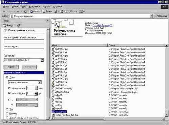Image resolution: width=169 pixels, height=125 pixels.
Task: Open the C:\WINNT\system32 folder link
Action: [102, 26]
